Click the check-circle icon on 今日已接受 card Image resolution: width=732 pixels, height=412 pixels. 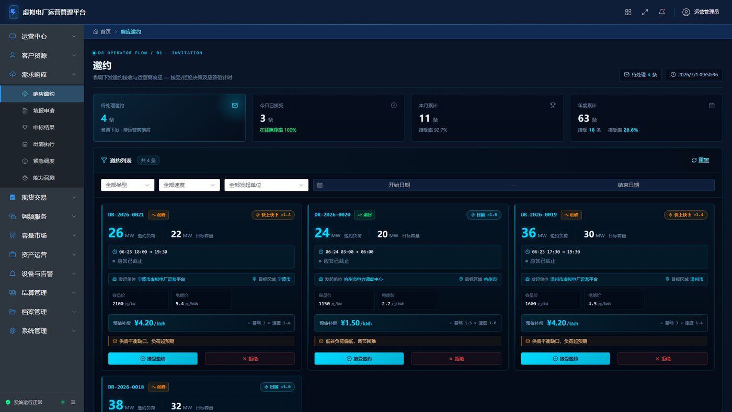[x=394, y=105]
